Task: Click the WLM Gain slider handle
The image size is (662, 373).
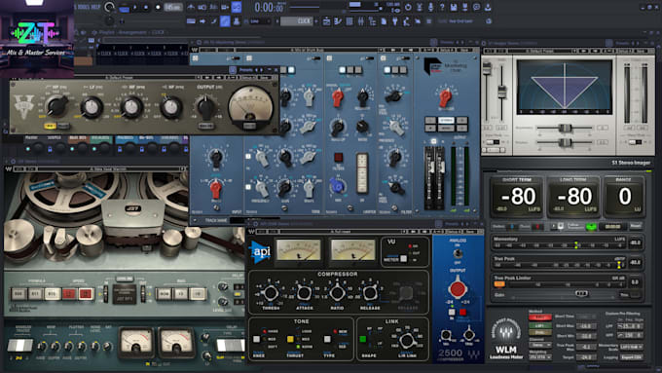Action: (582, 293)
